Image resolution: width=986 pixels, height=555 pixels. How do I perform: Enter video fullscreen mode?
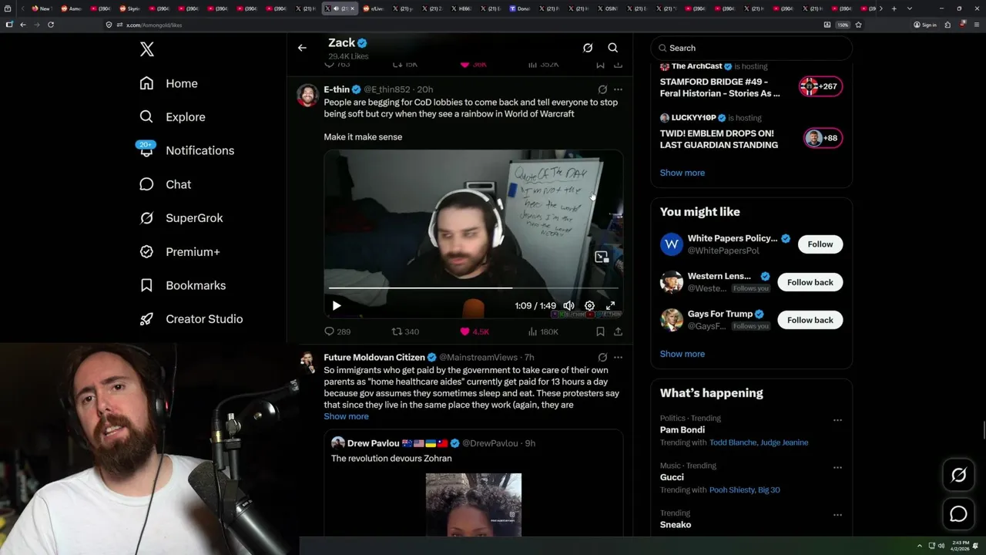click(610, 306)
